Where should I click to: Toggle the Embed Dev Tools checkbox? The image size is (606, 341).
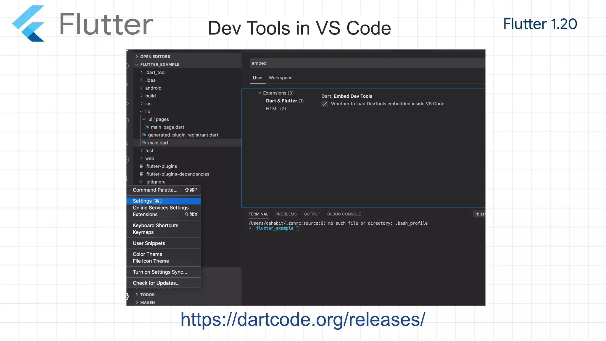point(325,104)
